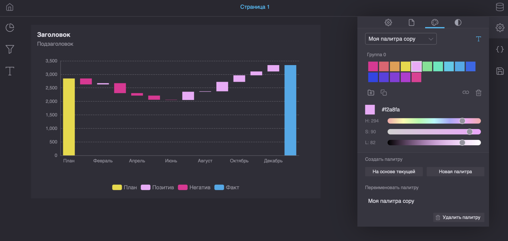Screen dimensions: 508x241
Task: Click the 'Декабрь' axis label
Action: [x=273, y=161]
